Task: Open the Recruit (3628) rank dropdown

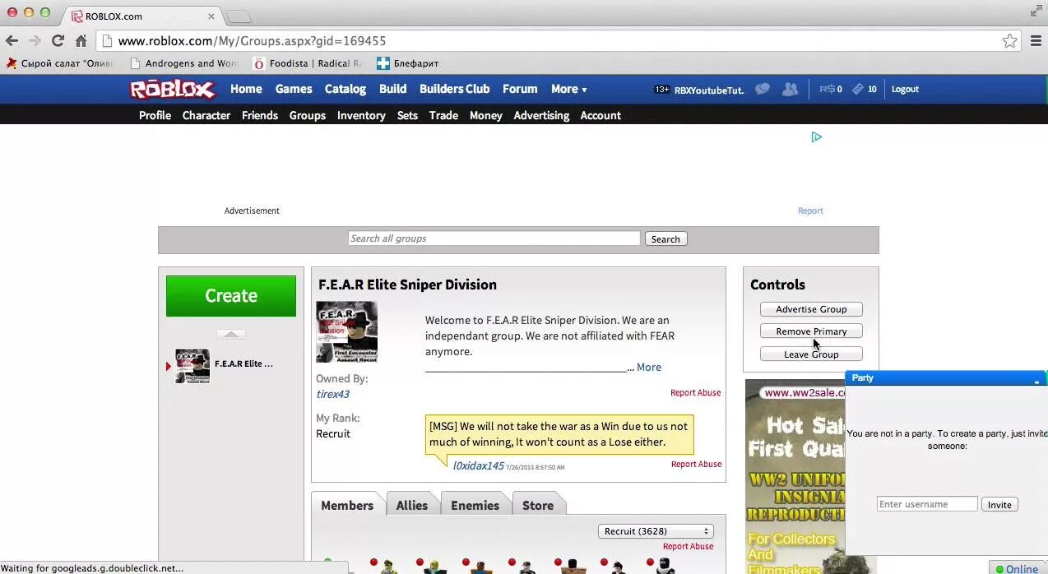Action: tap(656, 531)
